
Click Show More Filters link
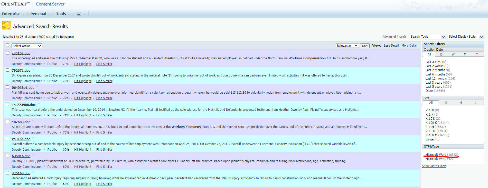(434, 166)
